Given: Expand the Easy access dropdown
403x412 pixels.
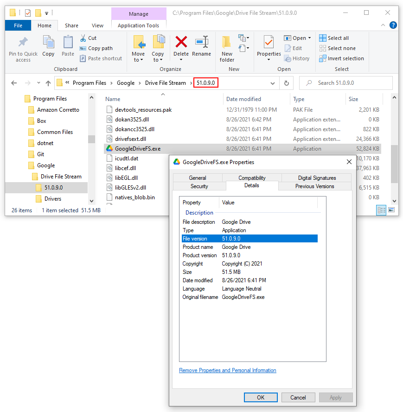Looking at the screenshot, I should click(243, 48).
